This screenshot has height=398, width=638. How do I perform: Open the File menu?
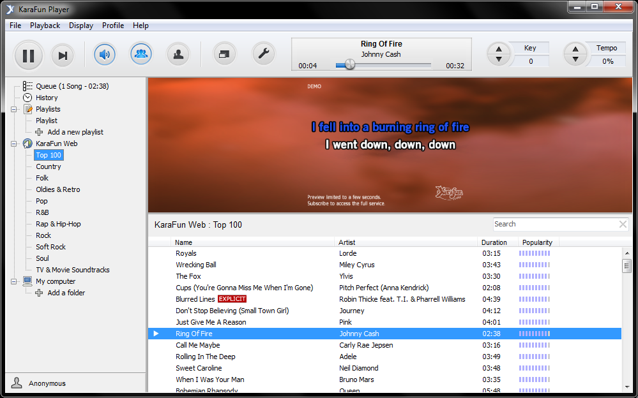click(x=15, y=26)
